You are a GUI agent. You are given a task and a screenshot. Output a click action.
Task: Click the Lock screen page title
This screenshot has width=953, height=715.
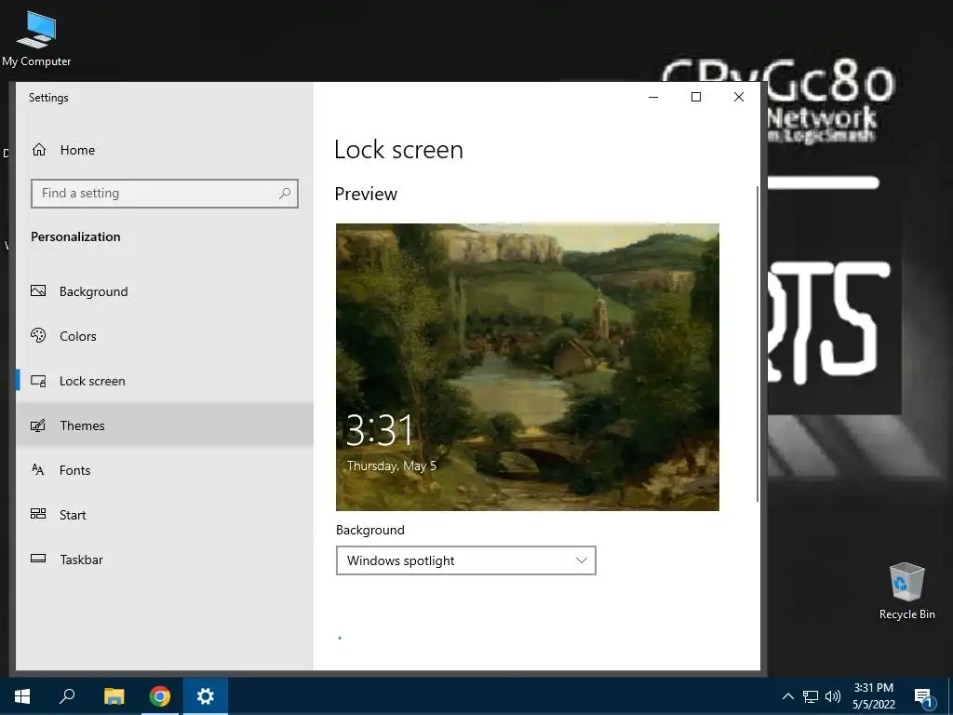click(x=398, y=150)
